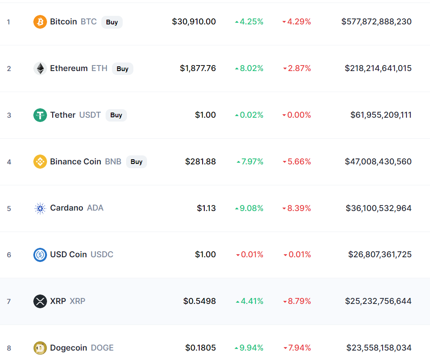This screenshot has width=430, height=363.
Task: Click the USD Coin blue logo icon
Action: tap(40, 255)
